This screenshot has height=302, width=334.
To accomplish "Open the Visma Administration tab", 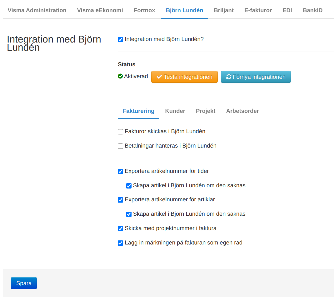I will click(x=37, y=10).
